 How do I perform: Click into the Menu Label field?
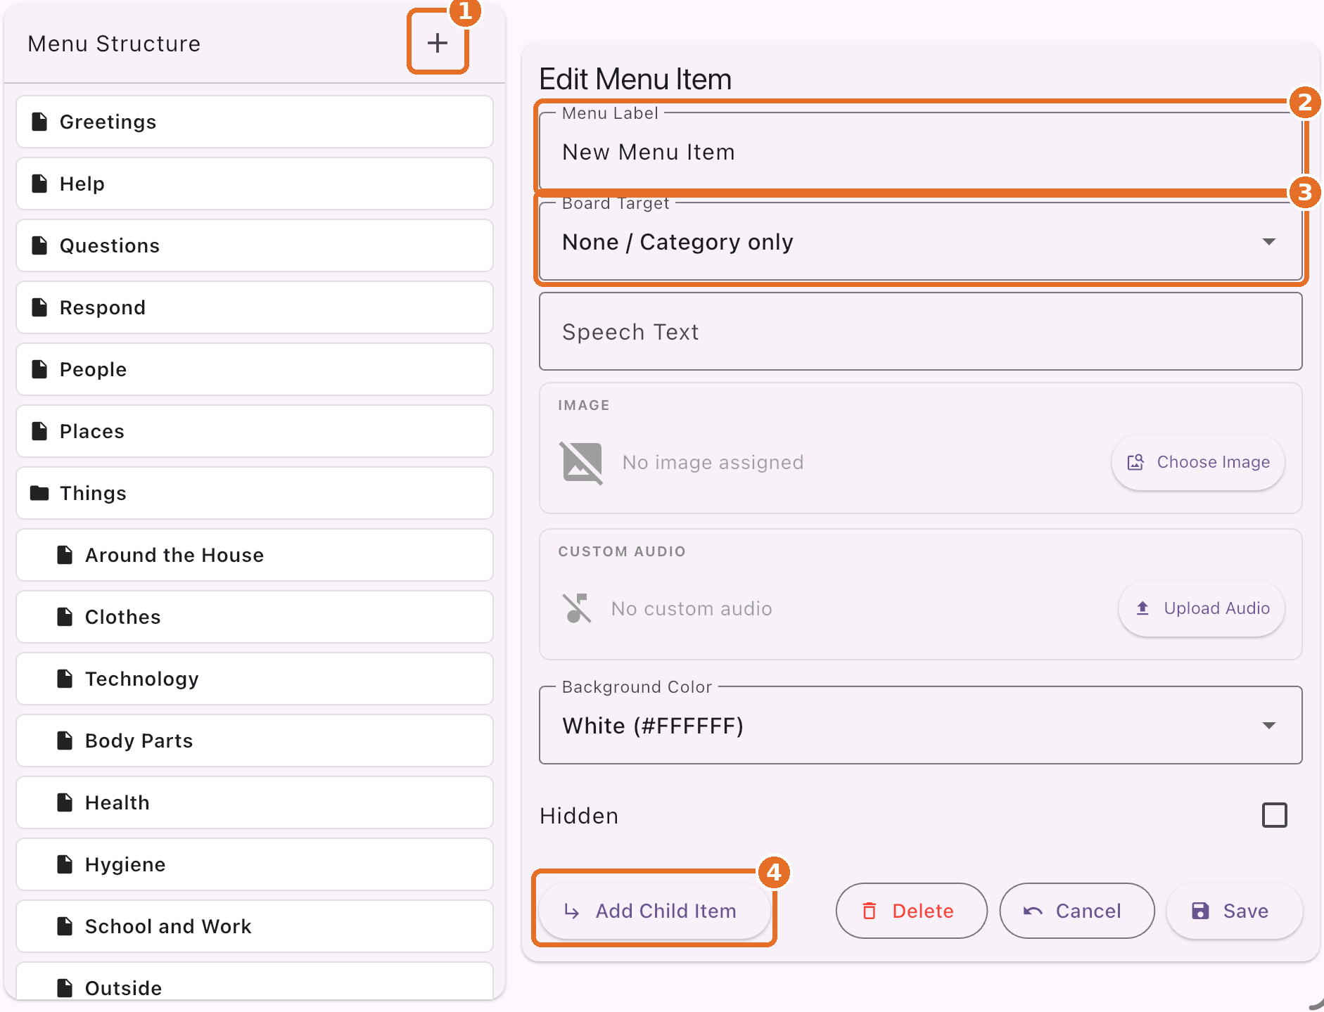(920, 152)
